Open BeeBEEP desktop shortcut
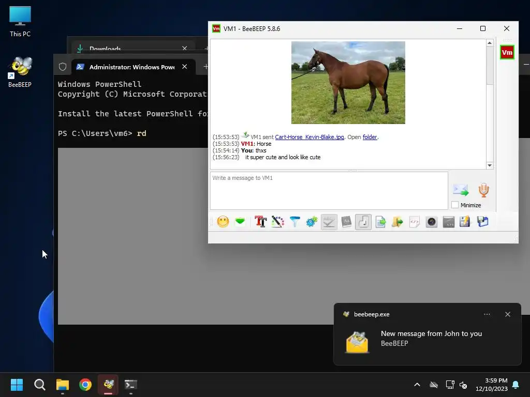Viewport: 530px width, 397px height. (x=20, y=72)
